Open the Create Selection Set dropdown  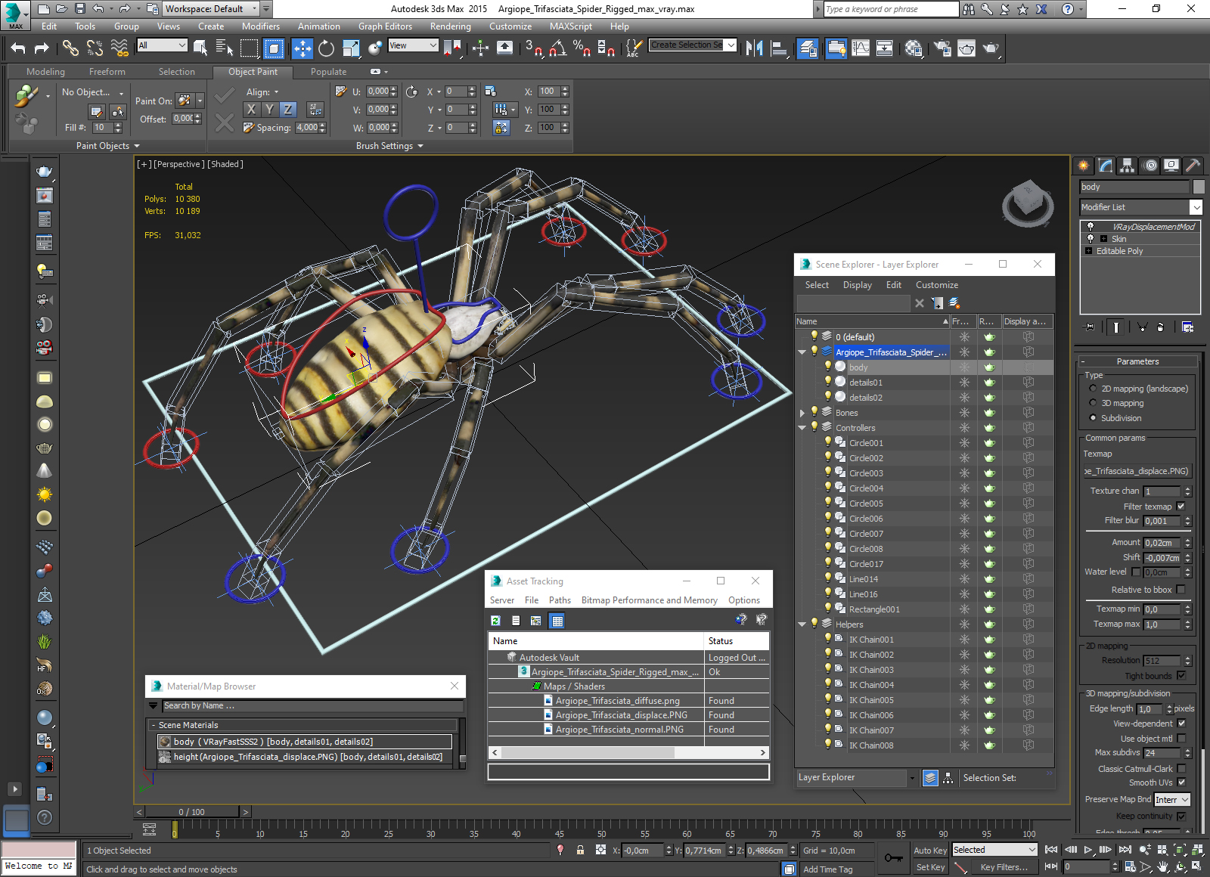click(x=693, y=45)
